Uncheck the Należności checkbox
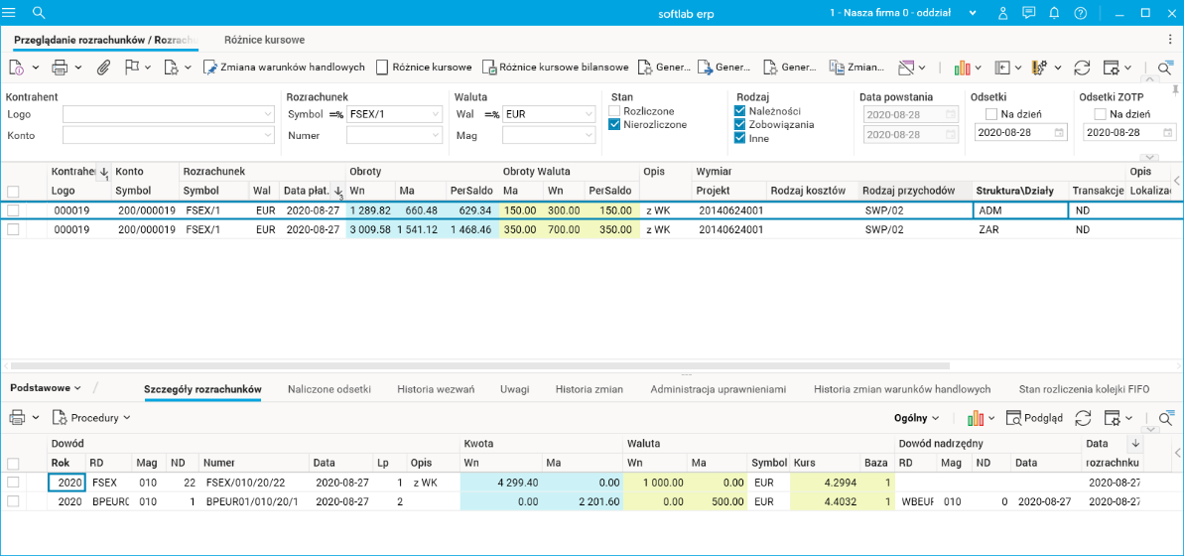1184x556 pixels. click(x=739, y=111)
